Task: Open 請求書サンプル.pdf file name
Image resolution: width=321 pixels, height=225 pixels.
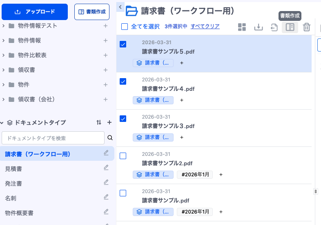Action: tap(166, 200)
